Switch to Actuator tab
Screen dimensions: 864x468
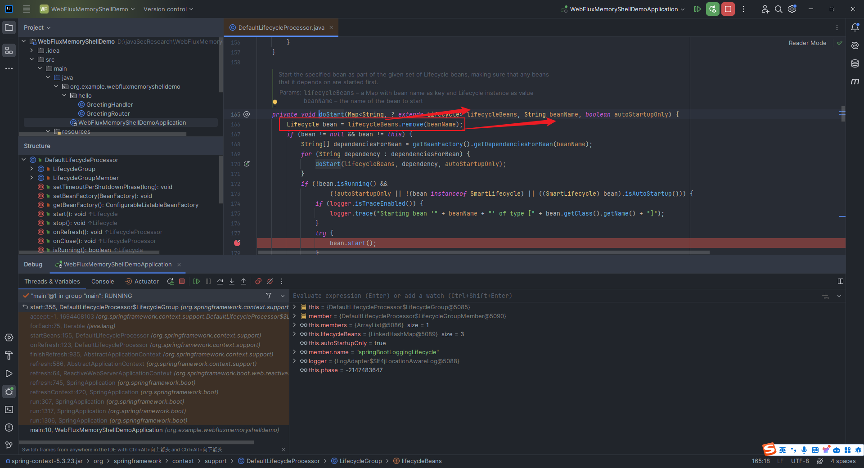coord(142,281)
